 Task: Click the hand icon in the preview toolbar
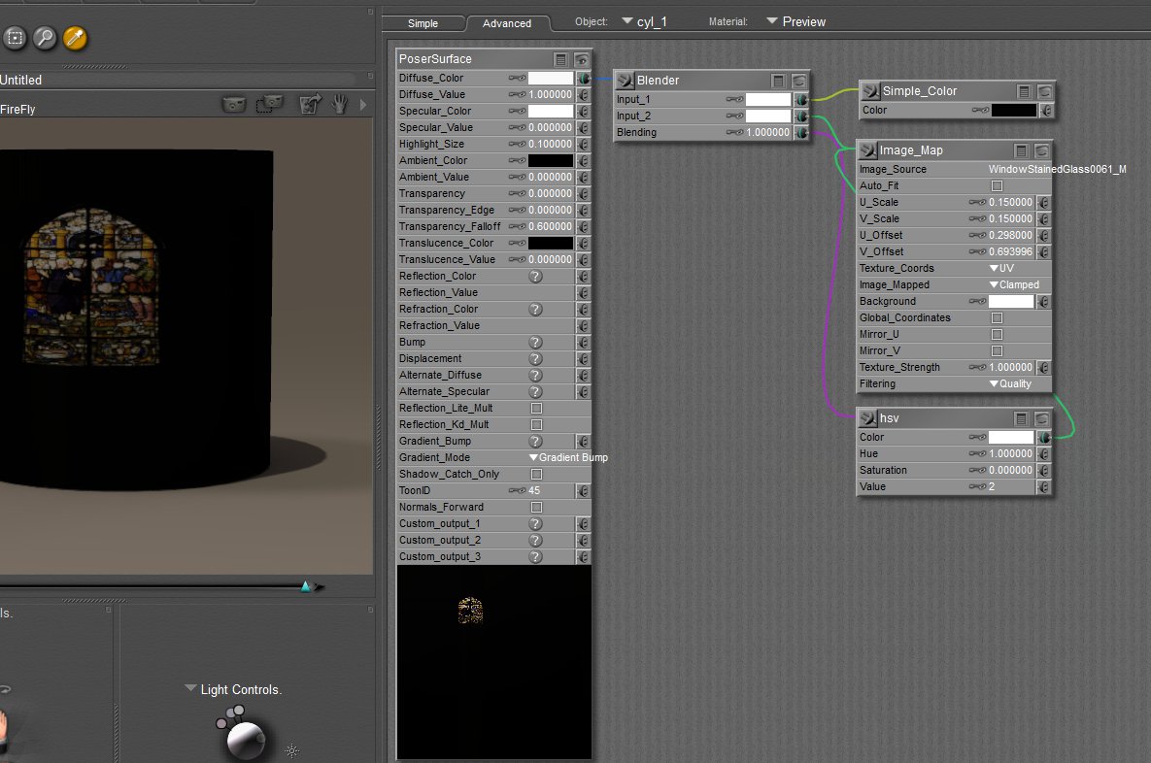pyautogui.click(x=340, y=104)
